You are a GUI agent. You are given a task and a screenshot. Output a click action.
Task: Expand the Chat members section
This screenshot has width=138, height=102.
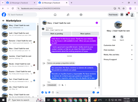118,50
